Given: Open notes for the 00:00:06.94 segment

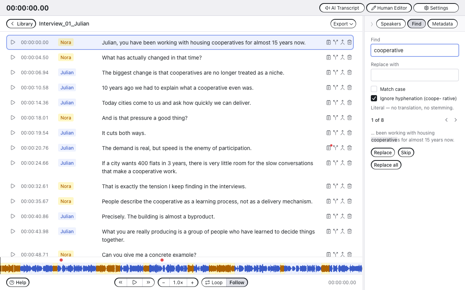Looking at the screenshot, I should pos(329,72).
